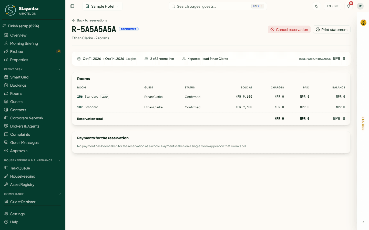The image size is (369, 230).
Task: Go back to reservations
Action: [89, 20]
